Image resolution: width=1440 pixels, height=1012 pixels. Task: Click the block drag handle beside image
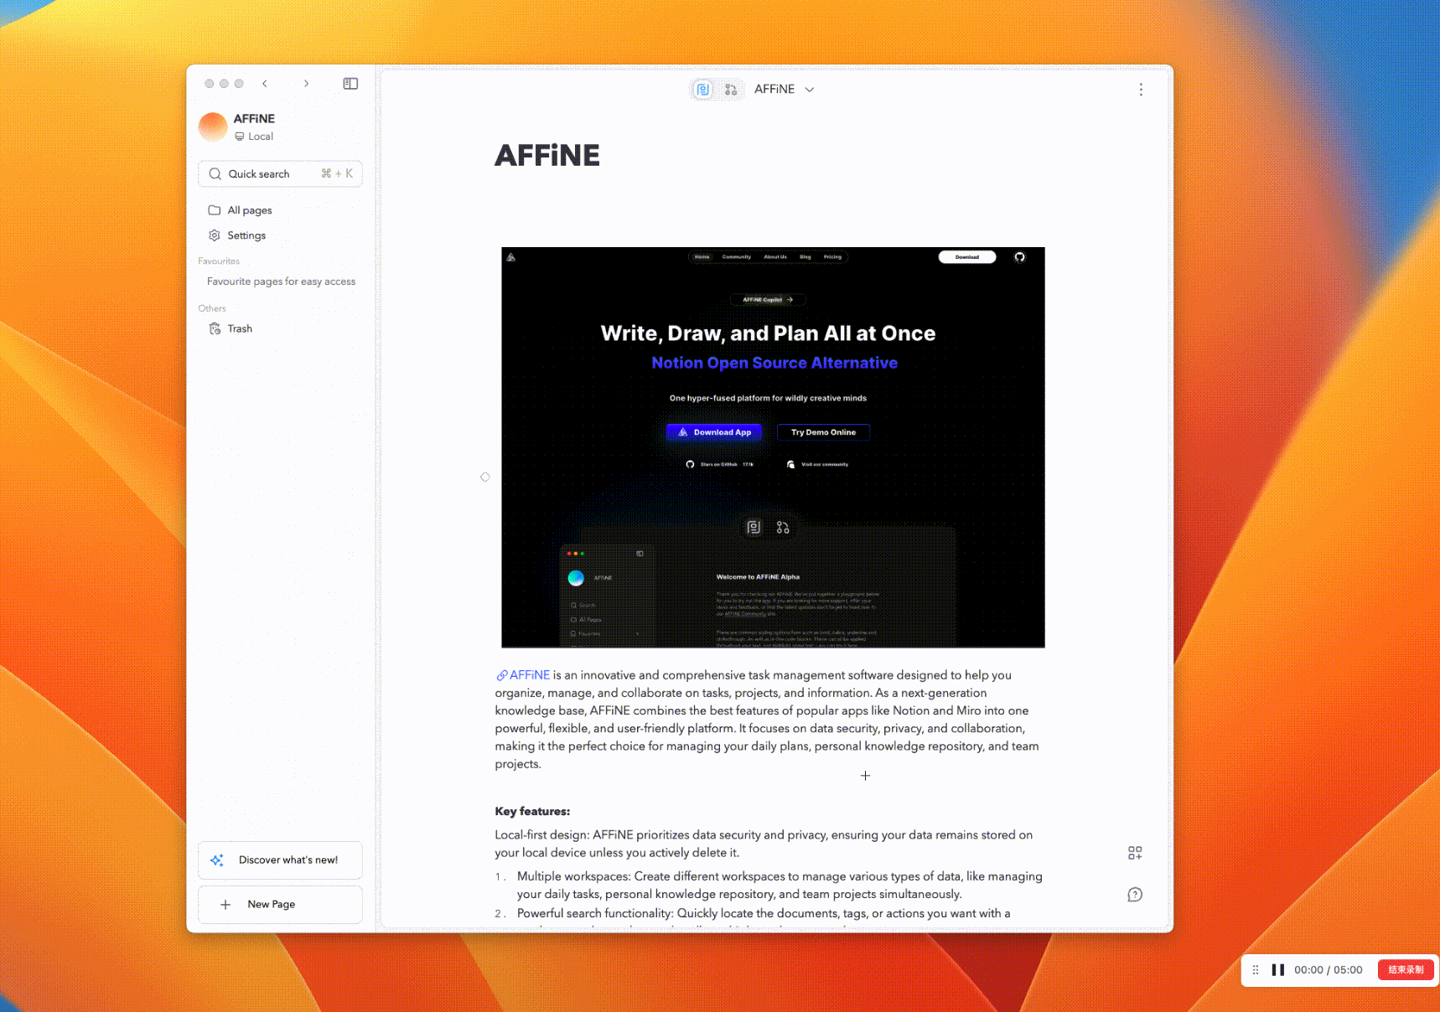[485, 477]
